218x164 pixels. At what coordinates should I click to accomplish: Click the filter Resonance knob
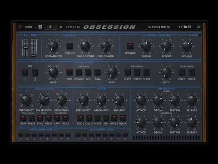coord(101,100)
